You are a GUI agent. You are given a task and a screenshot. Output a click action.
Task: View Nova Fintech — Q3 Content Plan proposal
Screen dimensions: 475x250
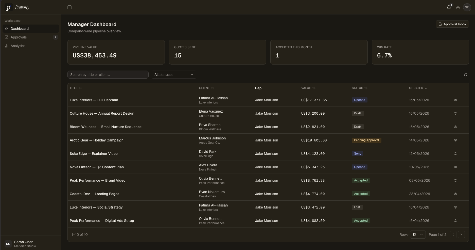click(455, 167)
